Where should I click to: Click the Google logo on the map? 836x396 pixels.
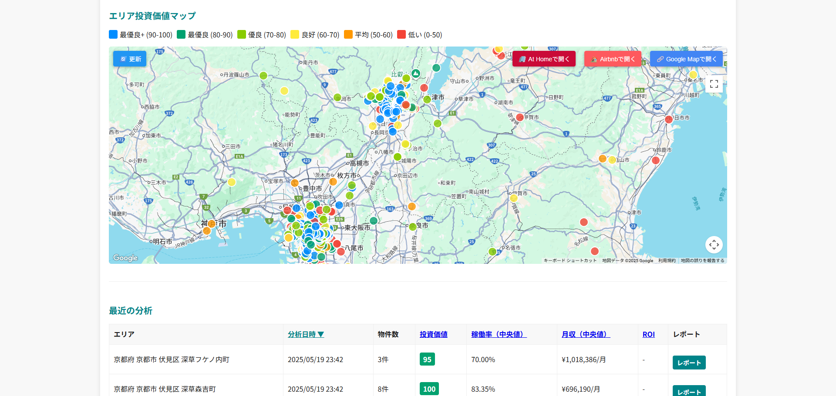(125, 258)
